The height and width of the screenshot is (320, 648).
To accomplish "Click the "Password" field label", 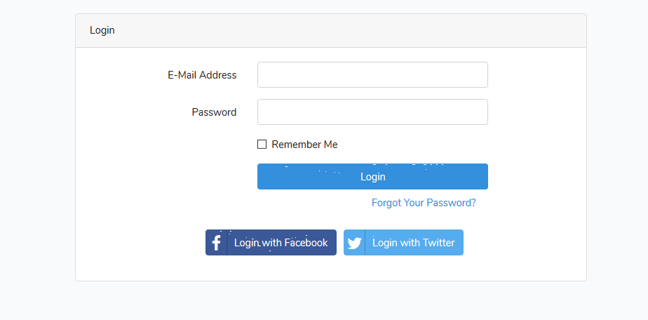I will point(214,112).
